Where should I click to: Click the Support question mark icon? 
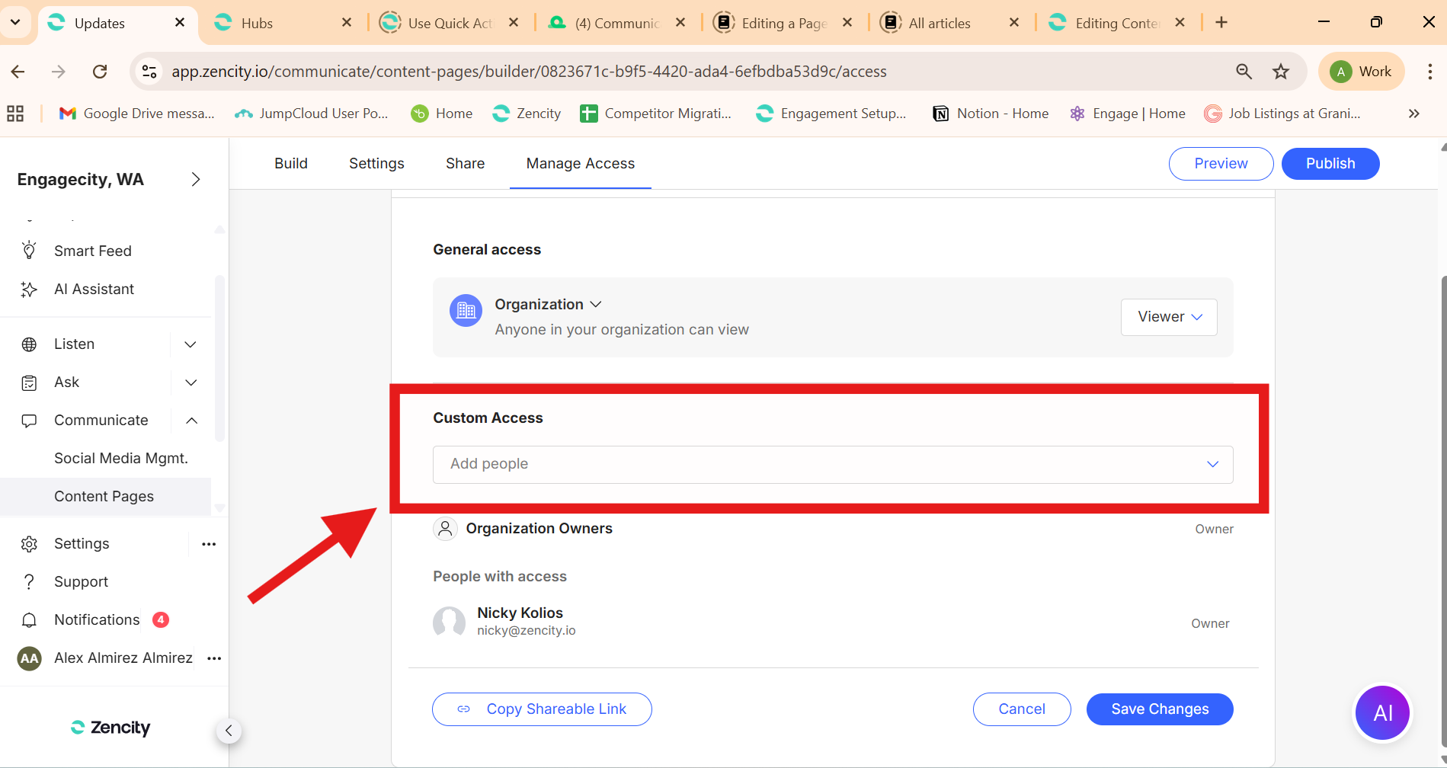[29, 582]
